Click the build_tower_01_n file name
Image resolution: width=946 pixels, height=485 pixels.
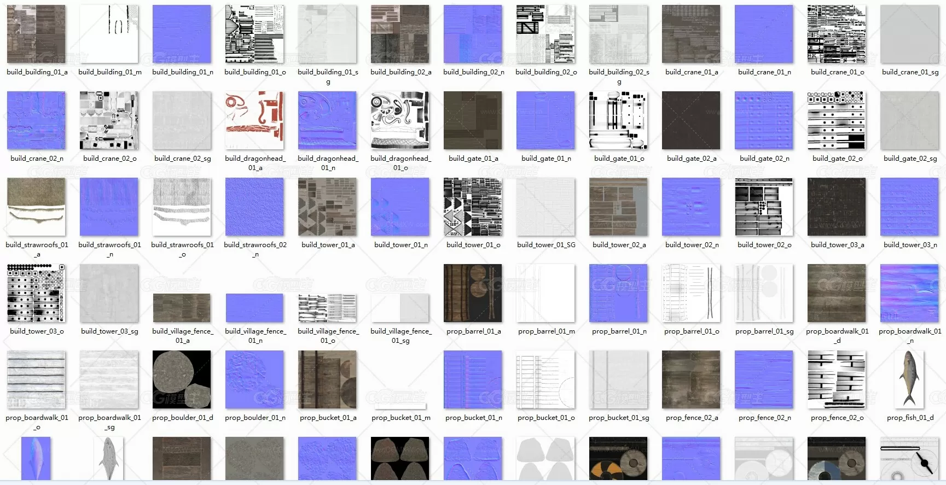(401, 245)
